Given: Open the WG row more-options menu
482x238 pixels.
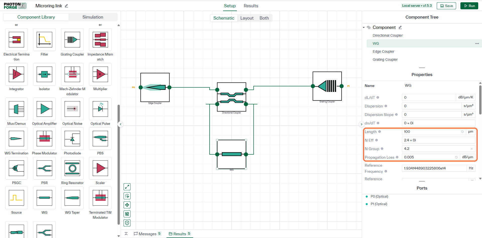Looking at the screenshot, I should click(x=477, y=43).
